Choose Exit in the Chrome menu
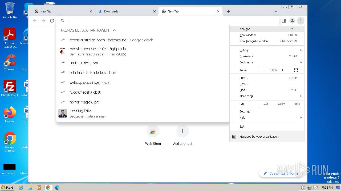Screen dimensions: 341x191 pos(267,127)
